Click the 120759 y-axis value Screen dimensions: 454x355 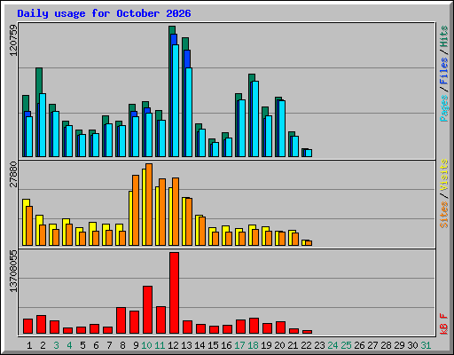point(13,40)
